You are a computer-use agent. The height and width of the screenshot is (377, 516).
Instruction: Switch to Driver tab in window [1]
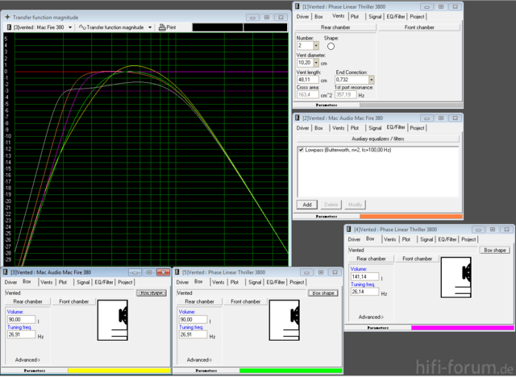303,17
